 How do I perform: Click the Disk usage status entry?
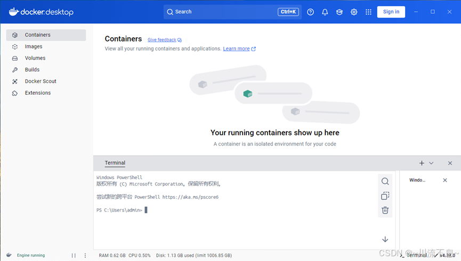(194, 256)
